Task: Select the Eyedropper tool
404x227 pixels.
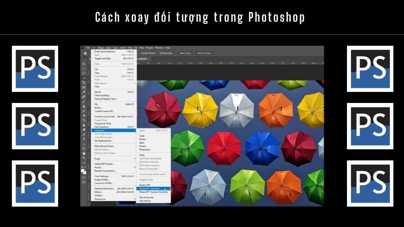Action: [x=84, y=92]
